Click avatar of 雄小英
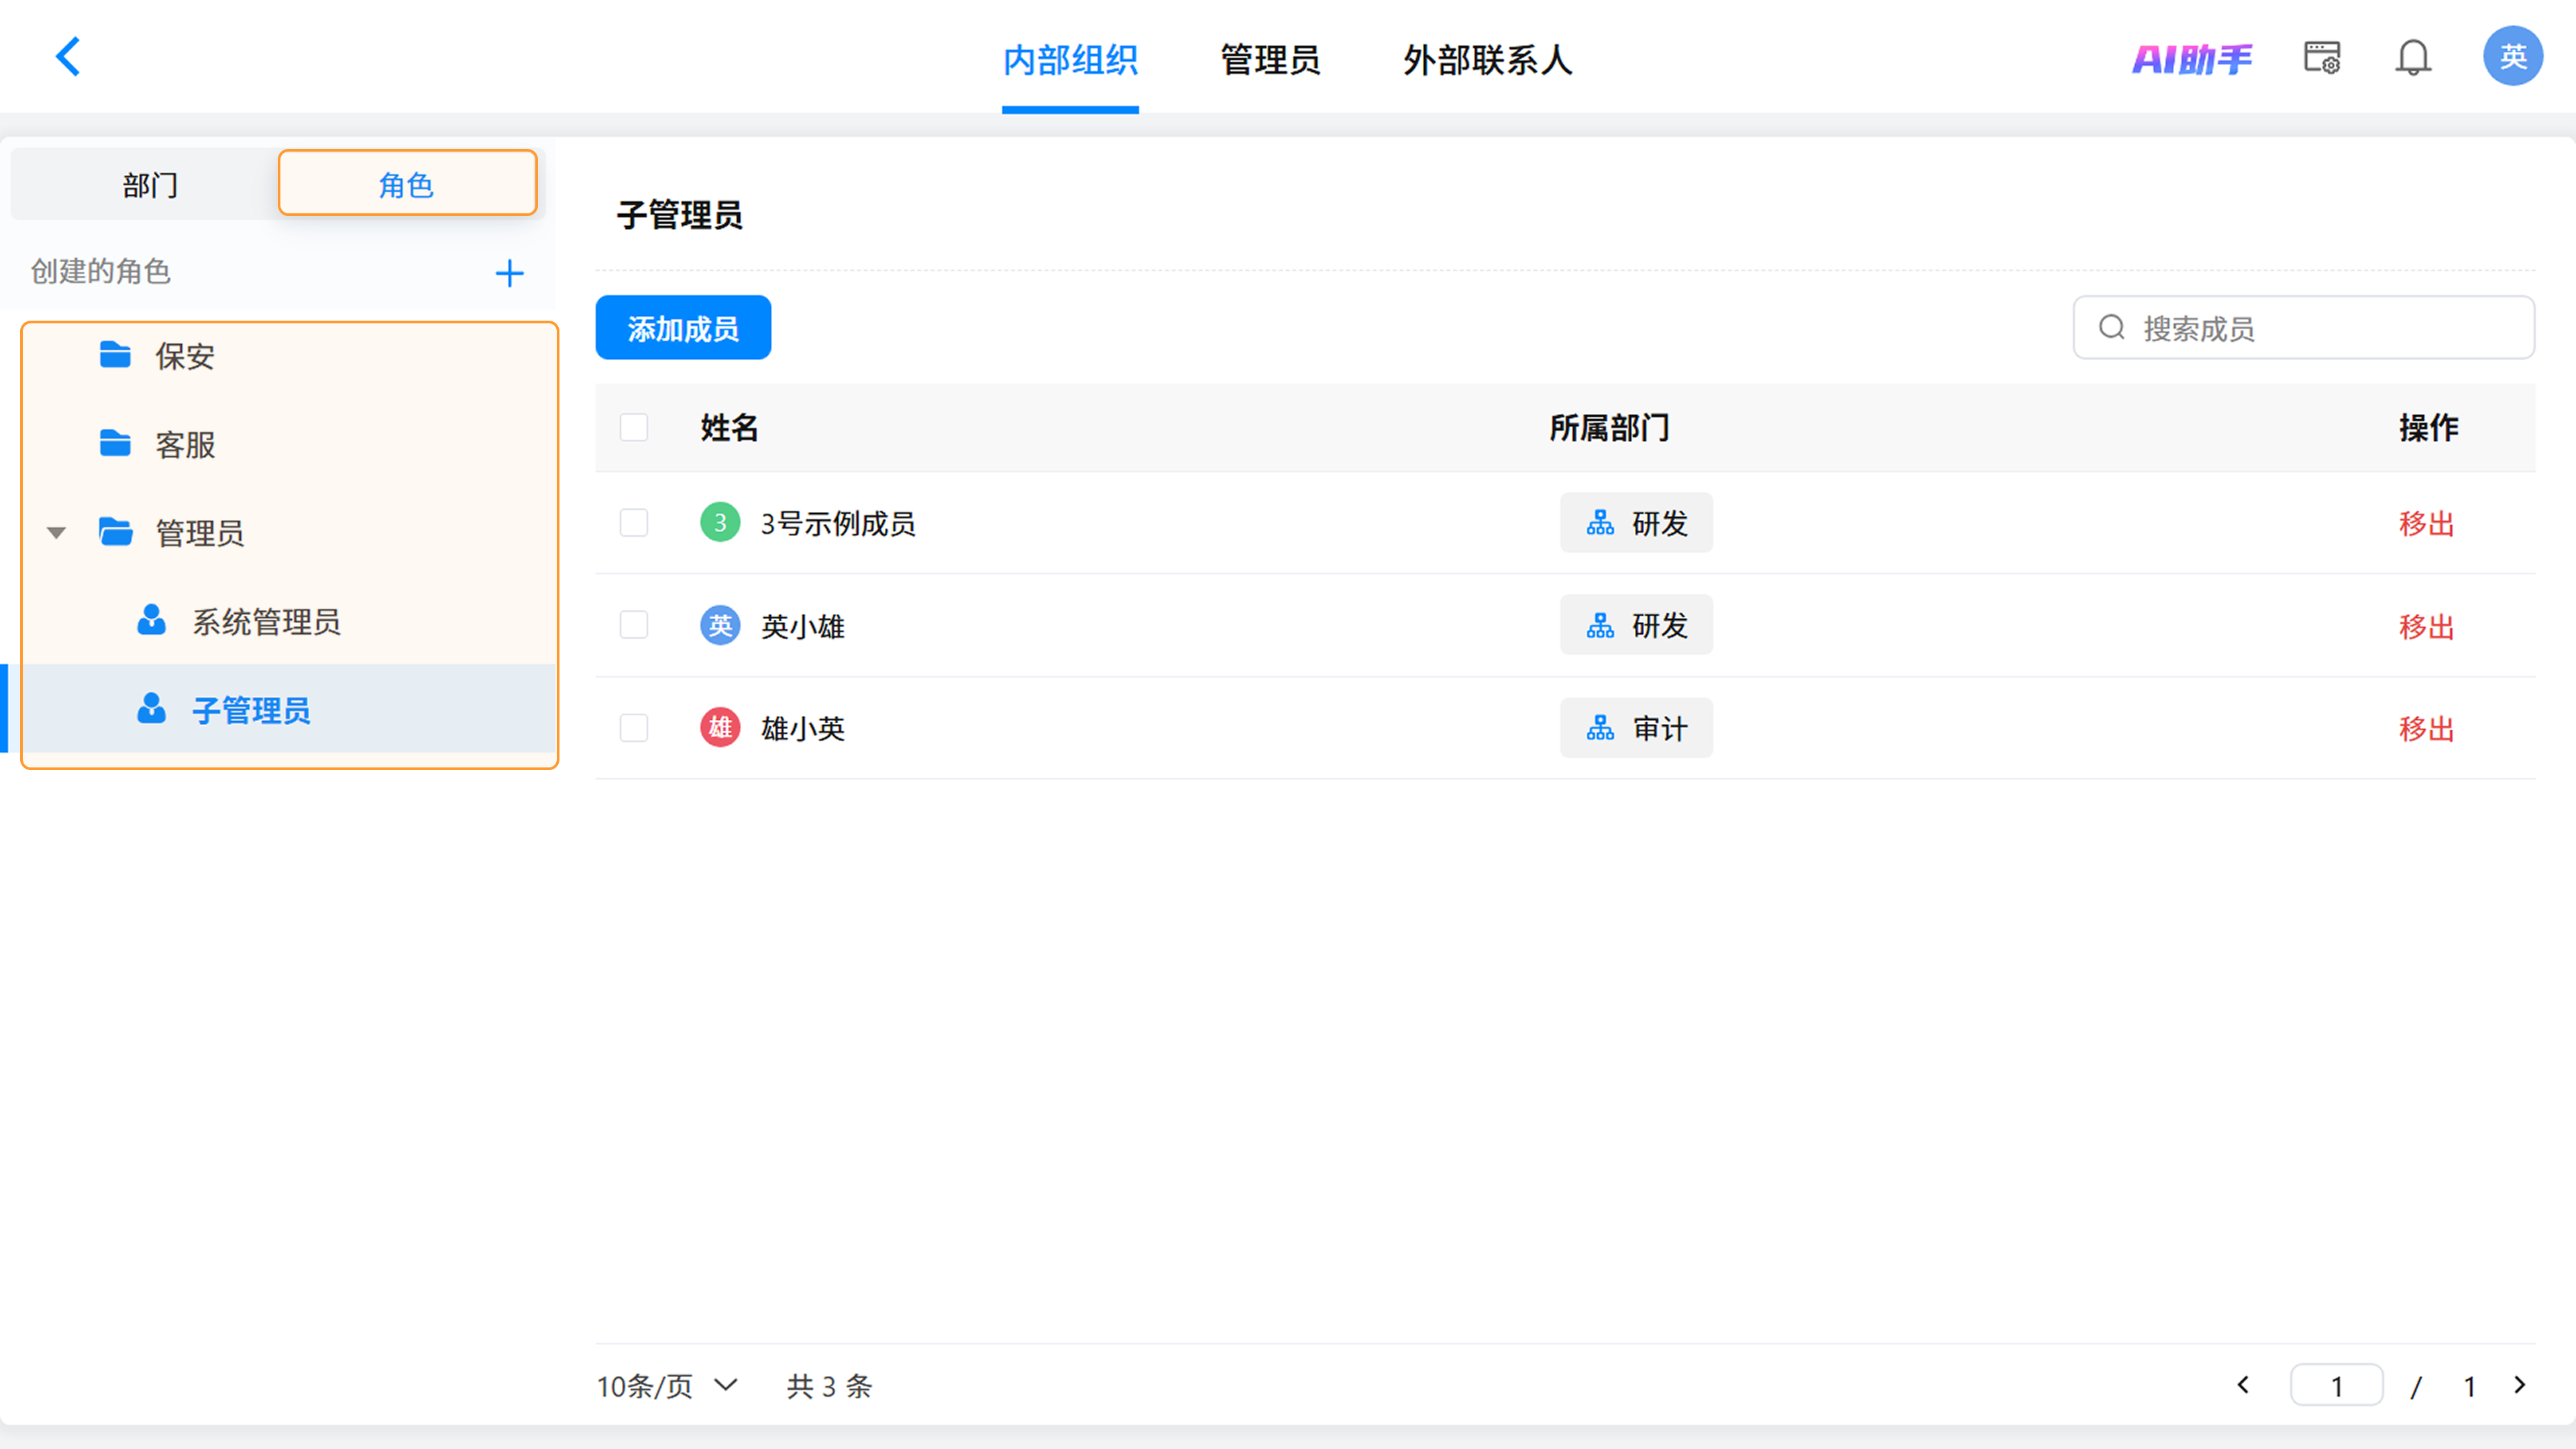The height and width of the screenshot is (1449, 2576). (720, 727)
